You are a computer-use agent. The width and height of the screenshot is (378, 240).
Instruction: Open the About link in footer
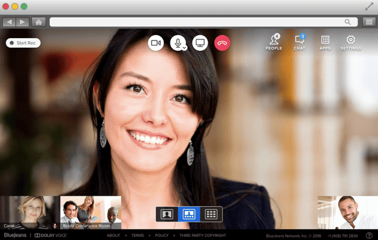point(114,236)
